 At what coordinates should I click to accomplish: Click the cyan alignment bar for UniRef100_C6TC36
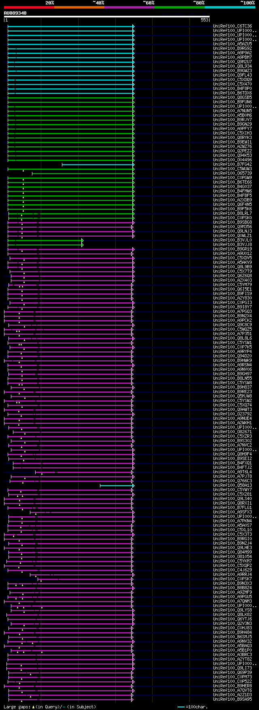pyautogui.click(x=71, y=26)
